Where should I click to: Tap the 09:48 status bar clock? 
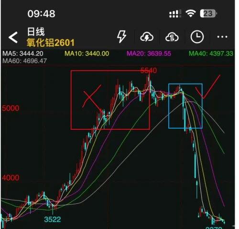click(x=41, y=14)
